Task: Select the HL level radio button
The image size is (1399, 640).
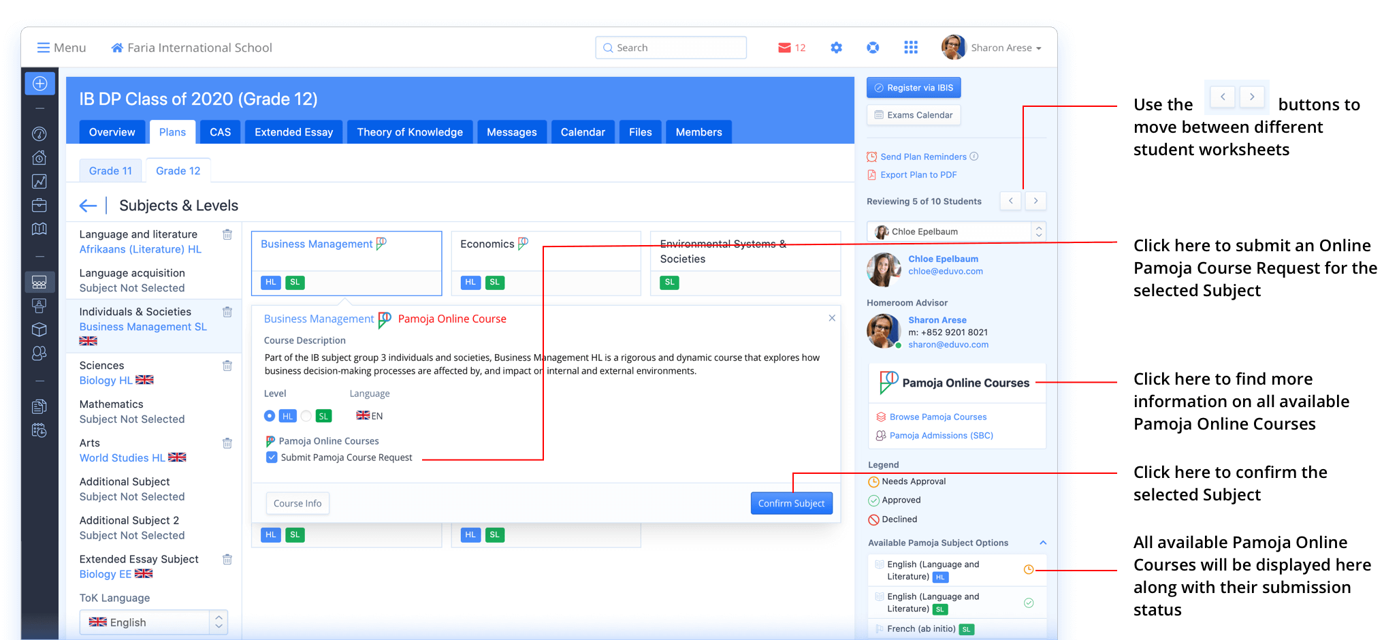Action: coord(270,416)
